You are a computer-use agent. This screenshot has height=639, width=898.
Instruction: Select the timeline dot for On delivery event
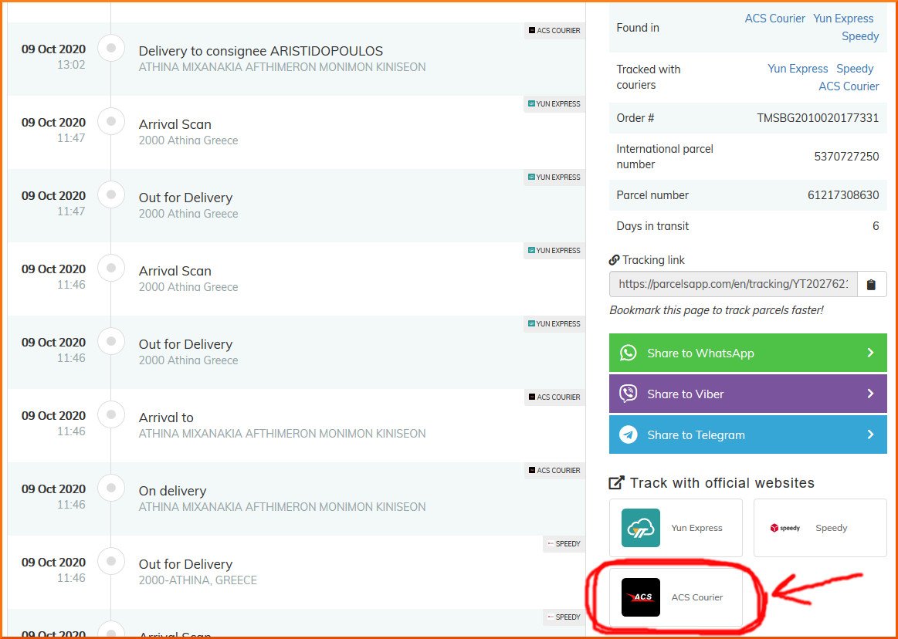coord(111,488)
